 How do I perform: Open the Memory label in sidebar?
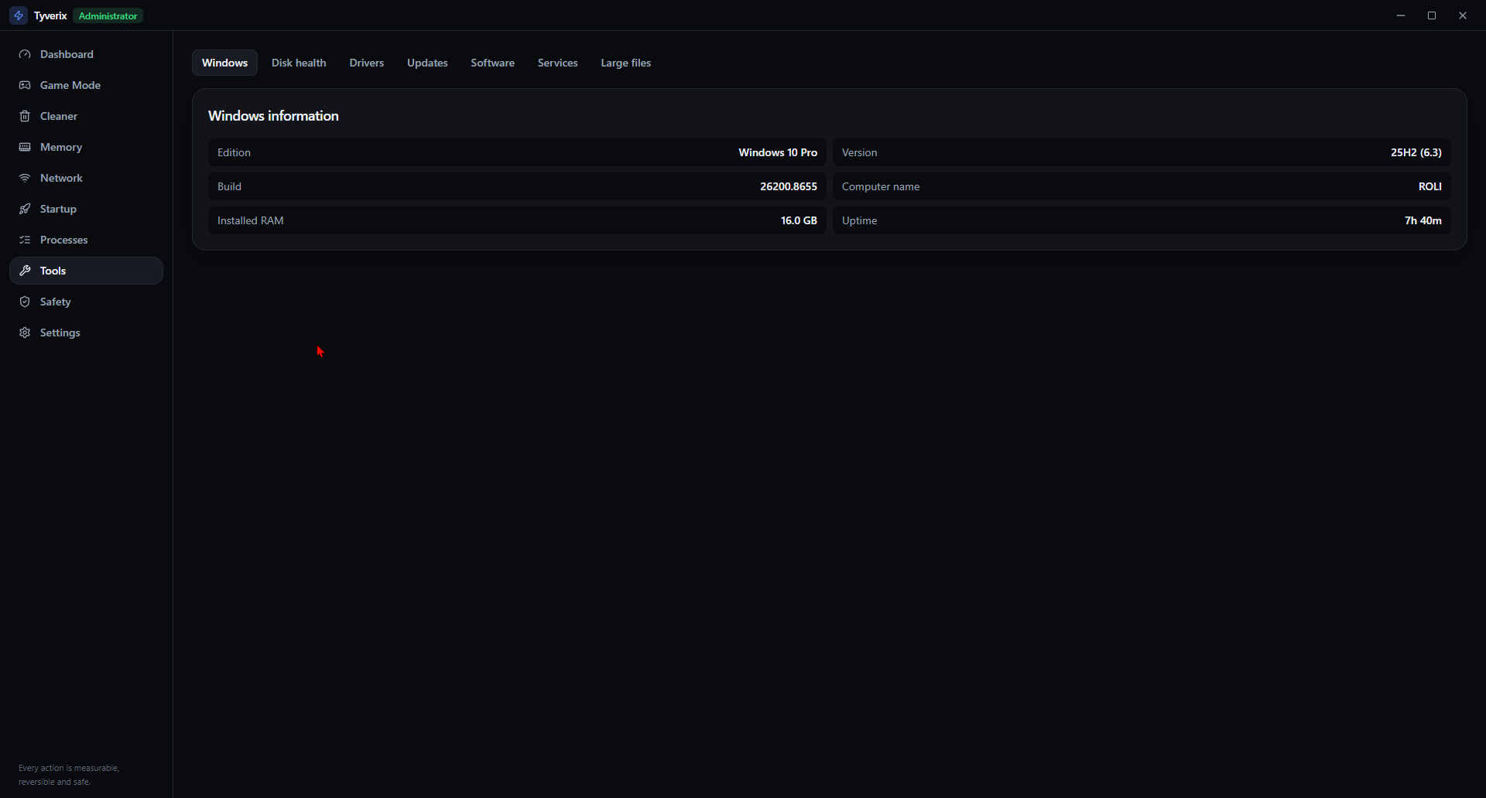(x=61, y=147)
